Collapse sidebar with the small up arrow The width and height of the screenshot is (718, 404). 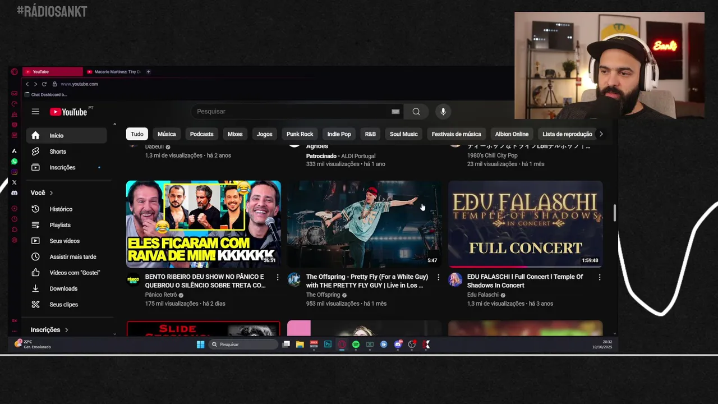tap(114, 124)
